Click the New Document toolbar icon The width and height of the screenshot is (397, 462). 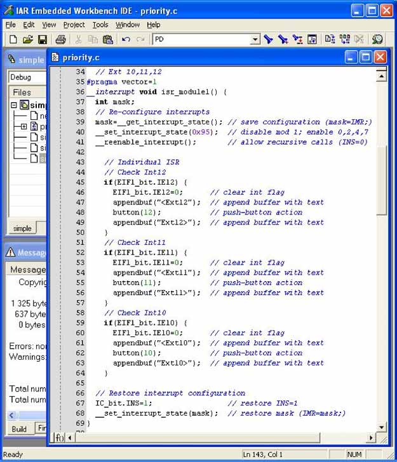tap(13, 39)
